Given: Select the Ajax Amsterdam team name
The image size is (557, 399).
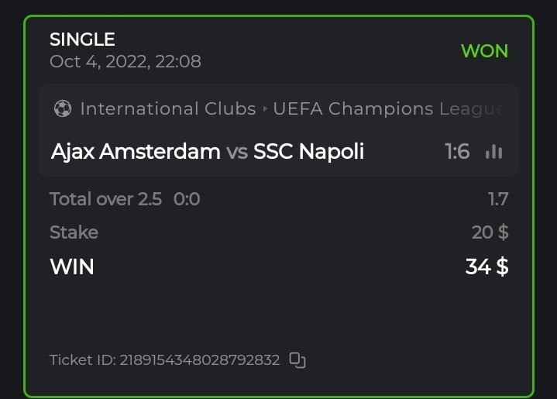Looking at the screenshot, I should (x=136, y=151).
